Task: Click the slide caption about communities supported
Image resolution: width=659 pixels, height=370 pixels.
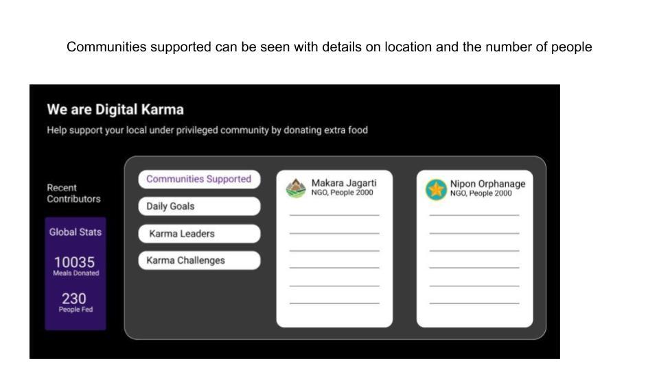Action: tap(329, 47)
